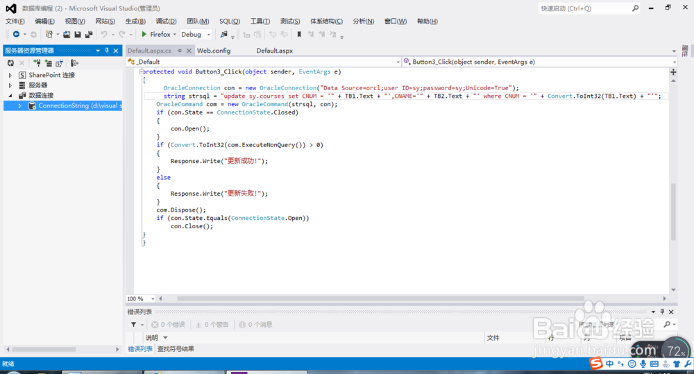Viewport: 694px width, 374px height.
Task: Click the Sogou wrench settings icon
Action: point(688,364)
